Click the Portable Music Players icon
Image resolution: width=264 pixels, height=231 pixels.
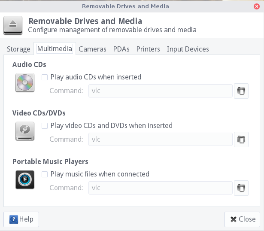coord(24,179)
